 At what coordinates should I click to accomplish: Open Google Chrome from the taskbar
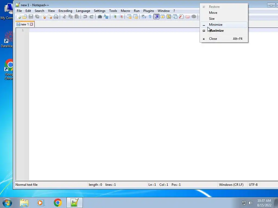[58, 203]
